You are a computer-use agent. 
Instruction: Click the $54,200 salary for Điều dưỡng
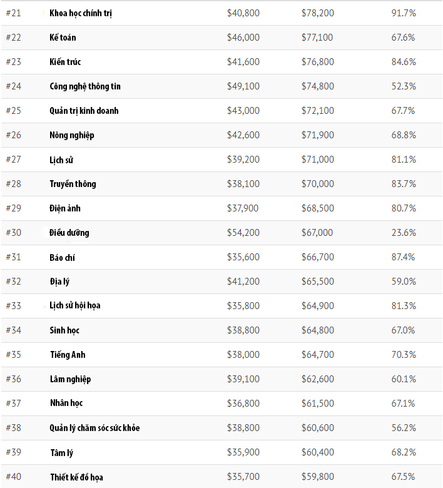pos(243,233)
